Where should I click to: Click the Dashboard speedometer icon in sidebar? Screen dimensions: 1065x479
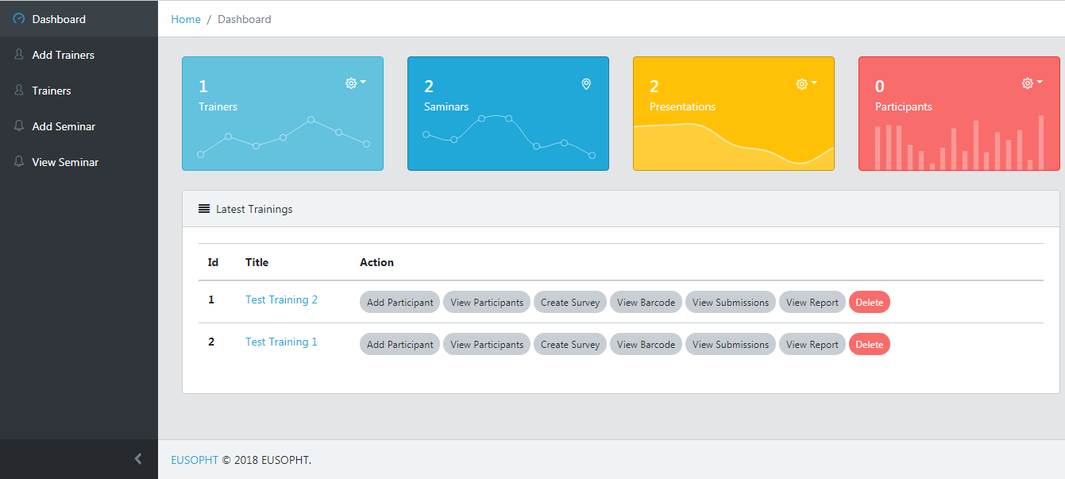[x=19, y=18]
